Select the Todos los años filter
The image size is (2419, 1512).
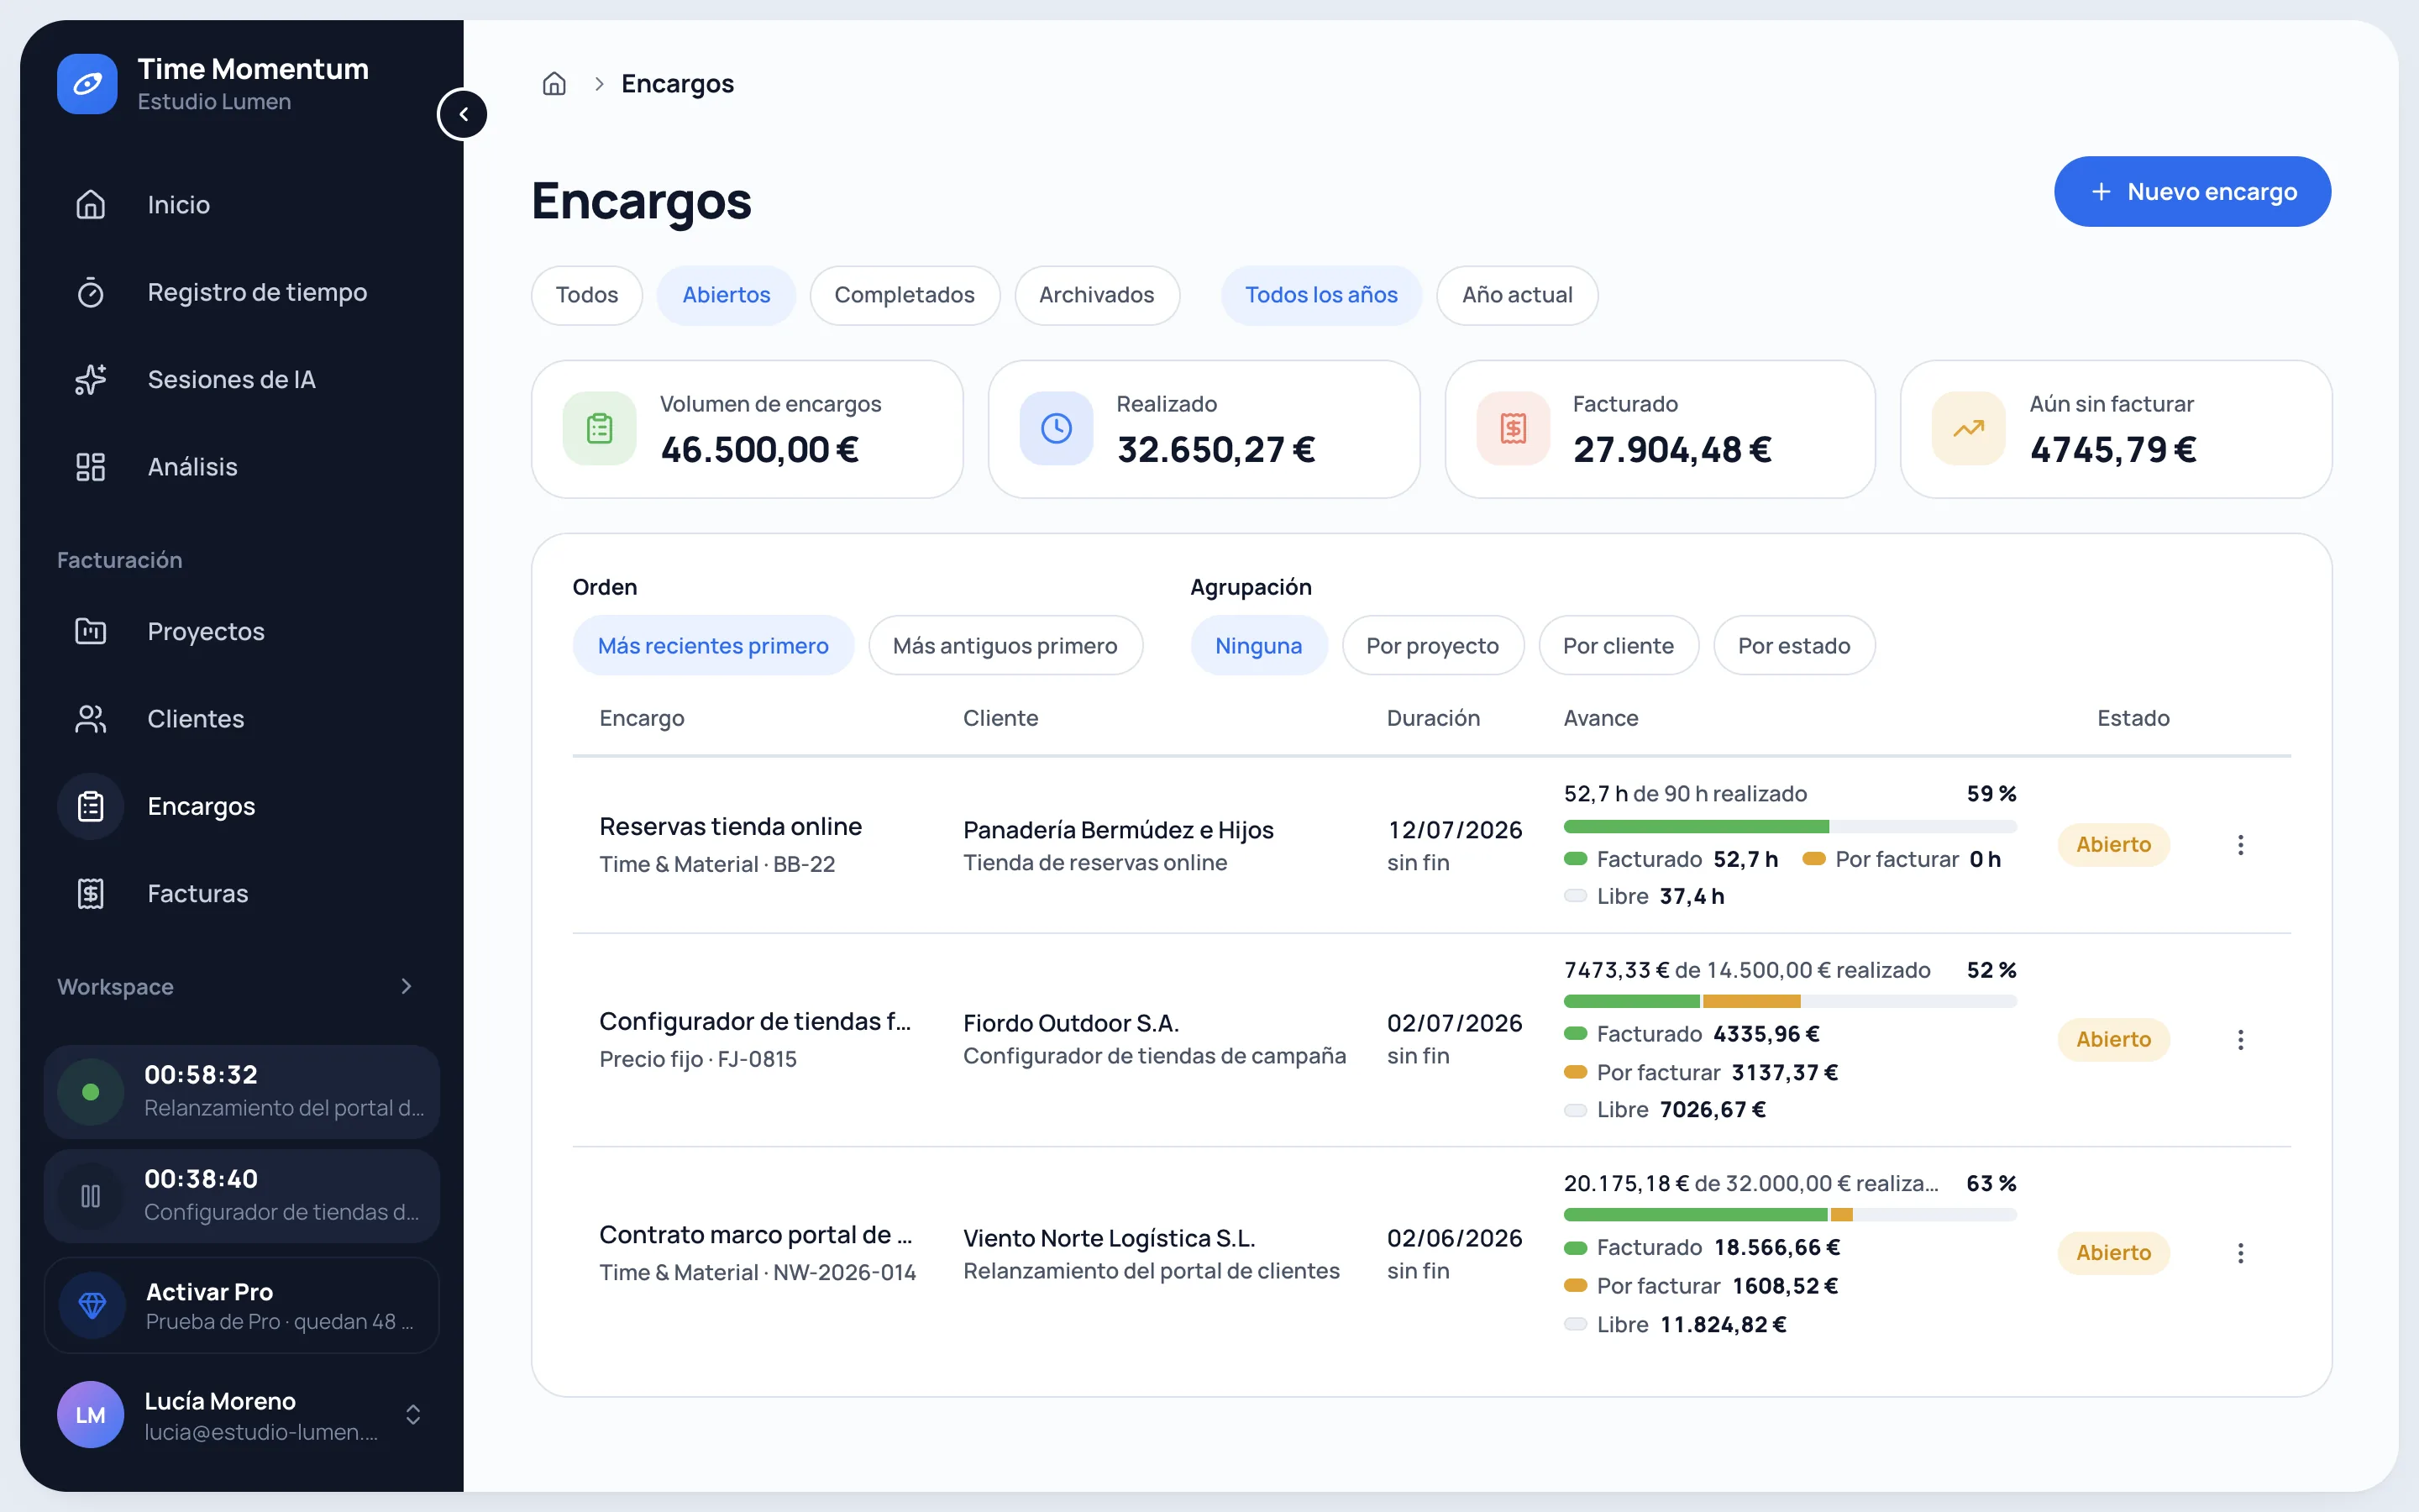coord(1321,295)
